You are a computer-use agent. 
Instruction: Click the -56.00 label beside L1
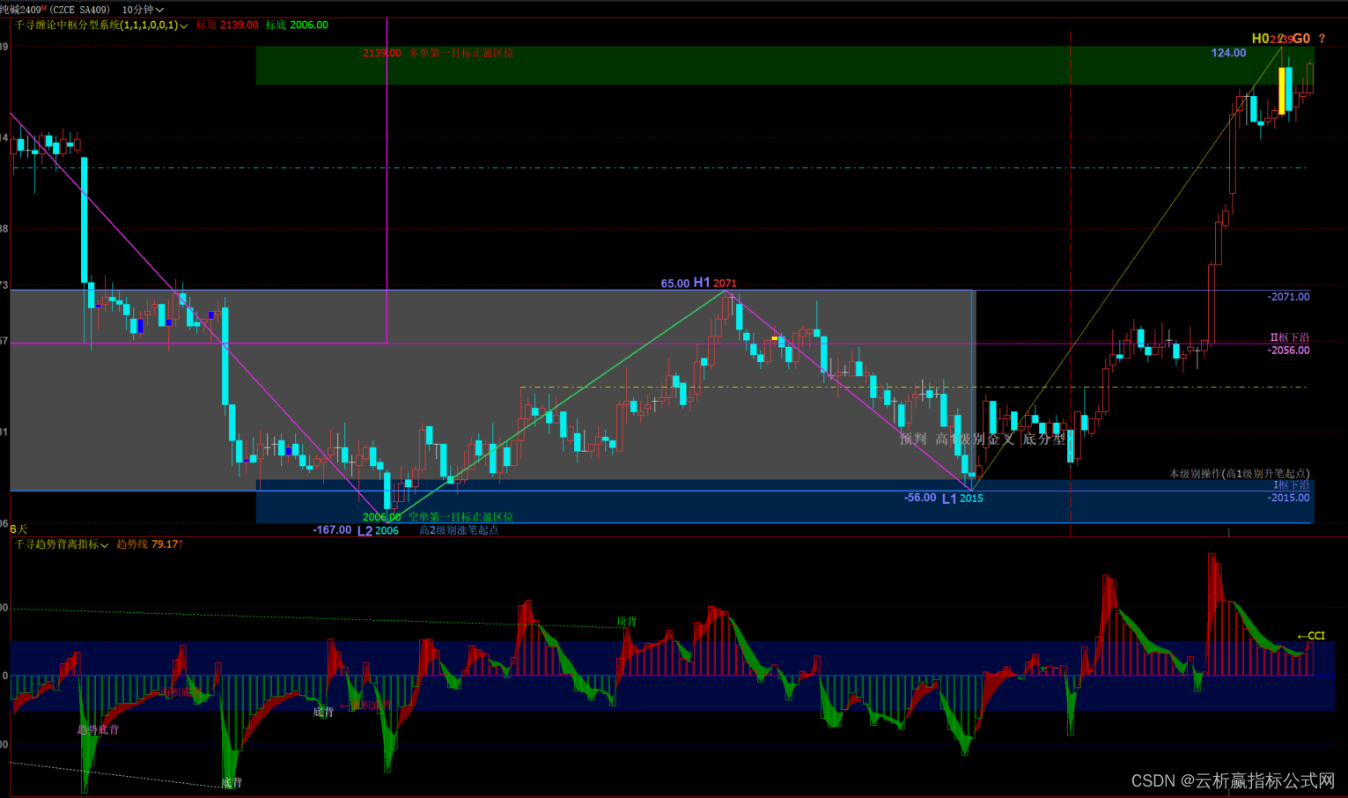tap(920, 498)
